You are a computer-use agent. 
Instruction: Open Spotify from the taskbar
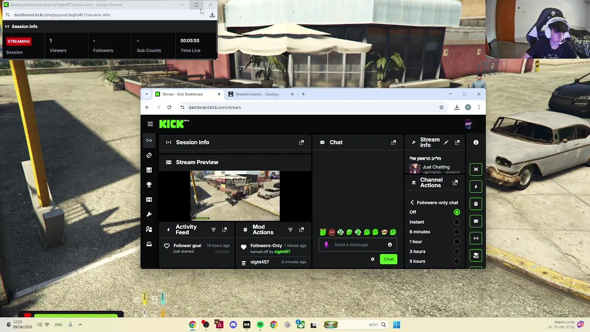click(260, 325)
